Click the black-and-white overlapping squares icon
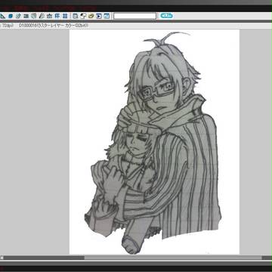The width and height of the screenshot is (272, 272). 83,16
